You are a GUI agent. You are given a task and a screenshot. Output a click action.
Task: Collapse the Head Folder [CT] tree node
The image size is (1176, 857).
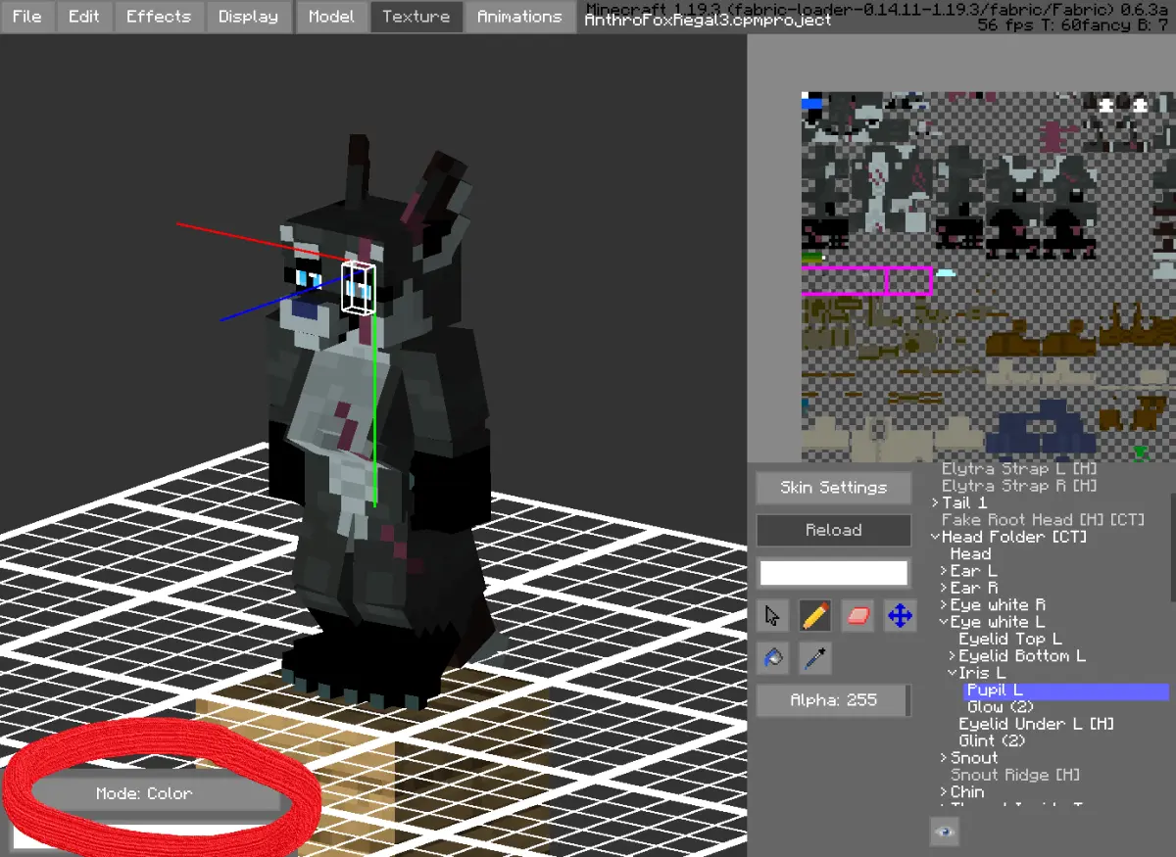pyautogui.click(x=935, y=537)
